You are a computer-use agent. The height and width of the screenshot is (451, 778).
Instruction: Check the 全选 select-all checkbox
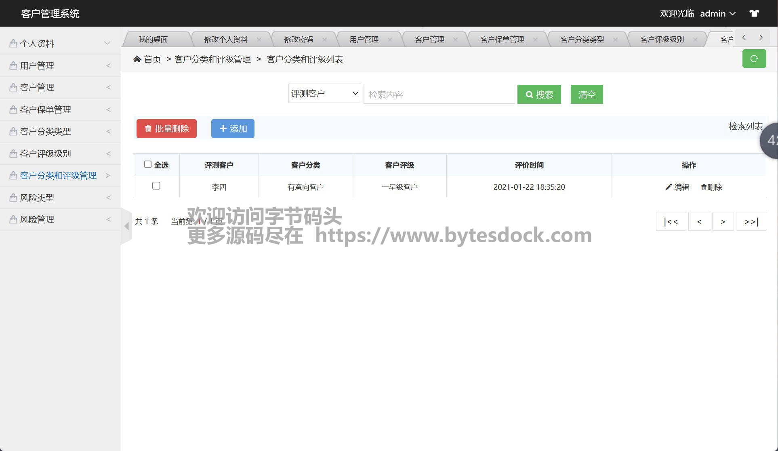[148, 164]
